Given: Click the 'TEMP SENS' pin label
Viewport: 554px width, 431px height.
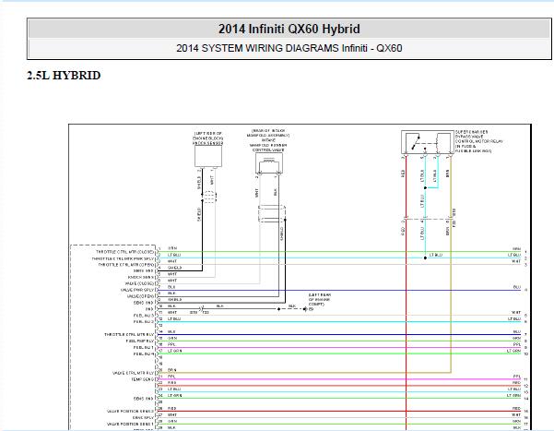Looking at the screenshot, I should pos(143,379).
